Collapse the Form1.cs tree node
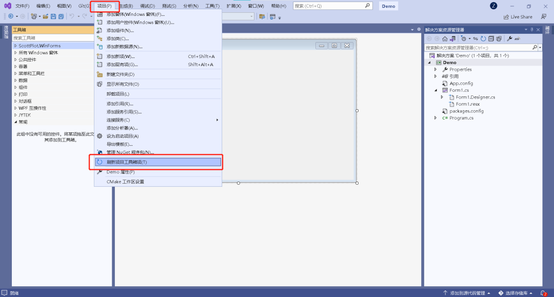Image resolution: width=554 pixels, height=297 pixels. coord(436,90)
